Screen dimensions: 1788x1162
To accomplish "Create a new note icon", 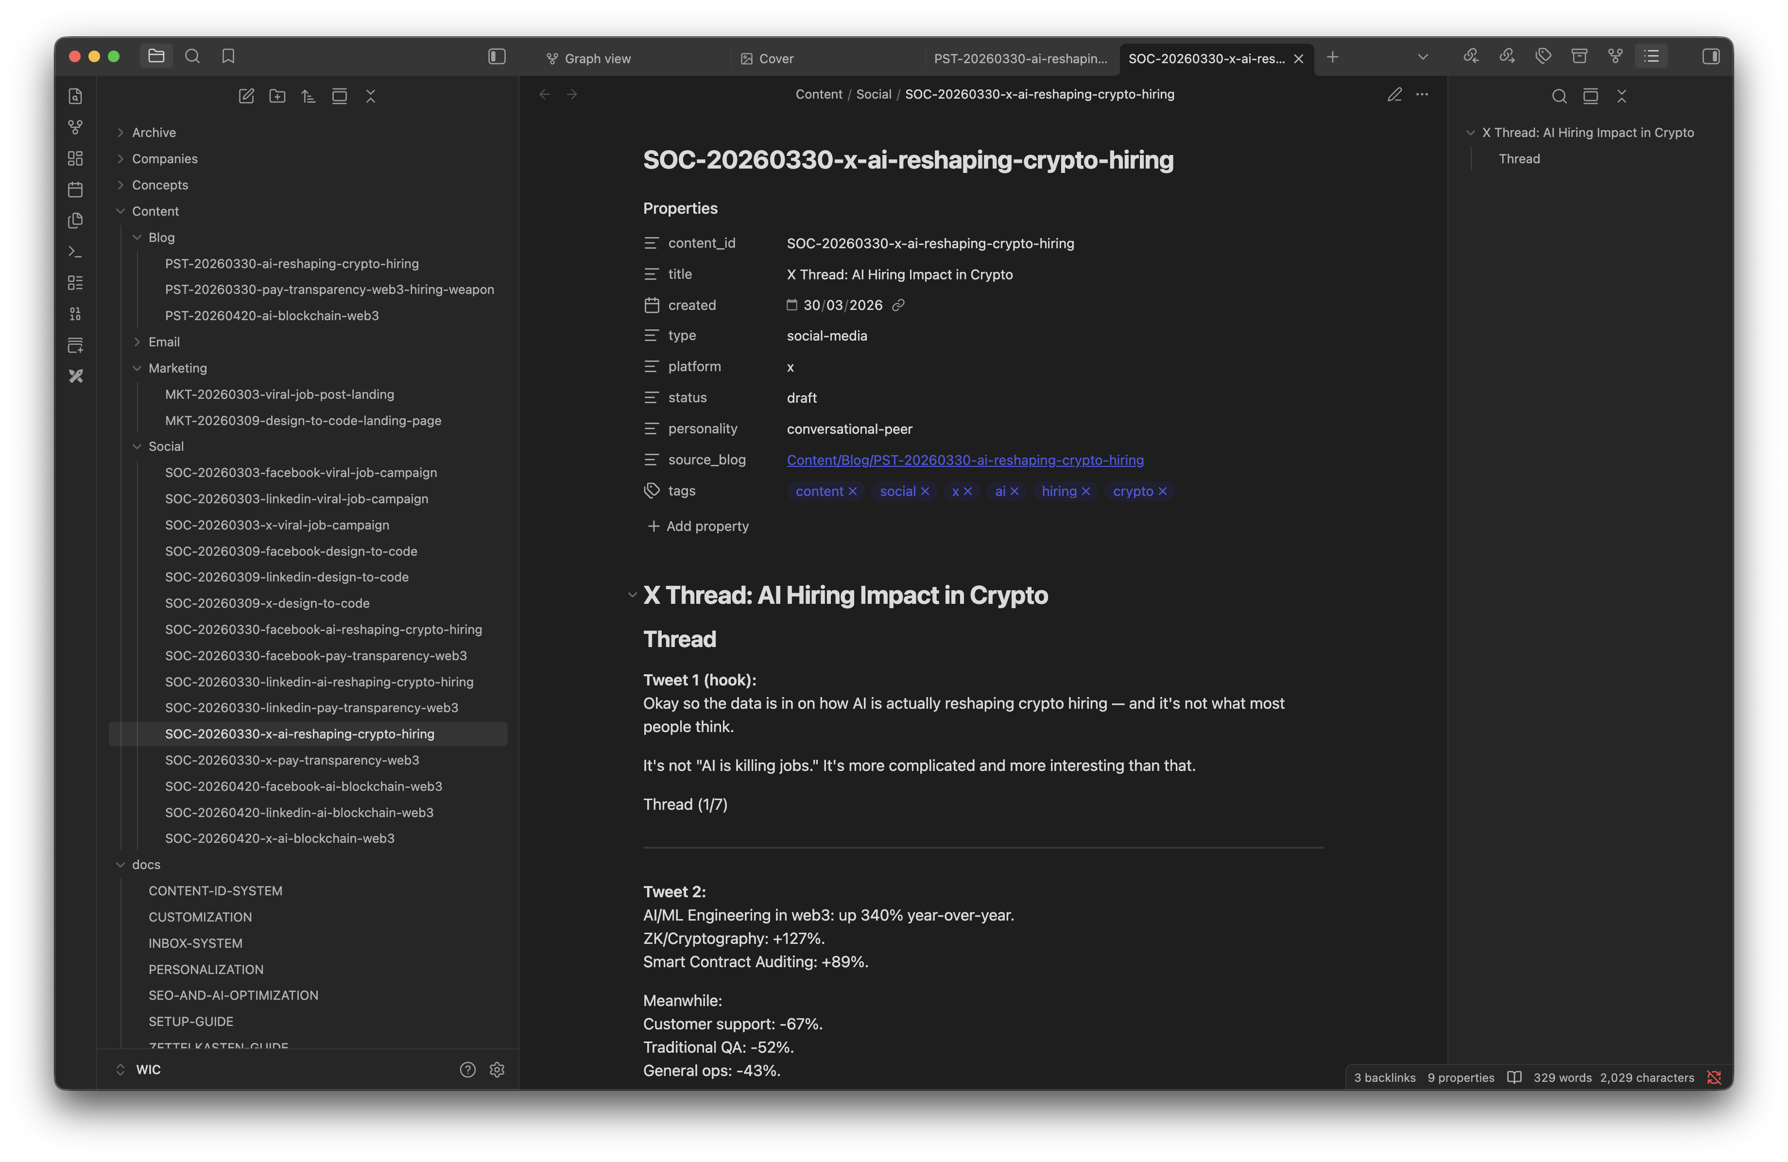I will point(246,96).
